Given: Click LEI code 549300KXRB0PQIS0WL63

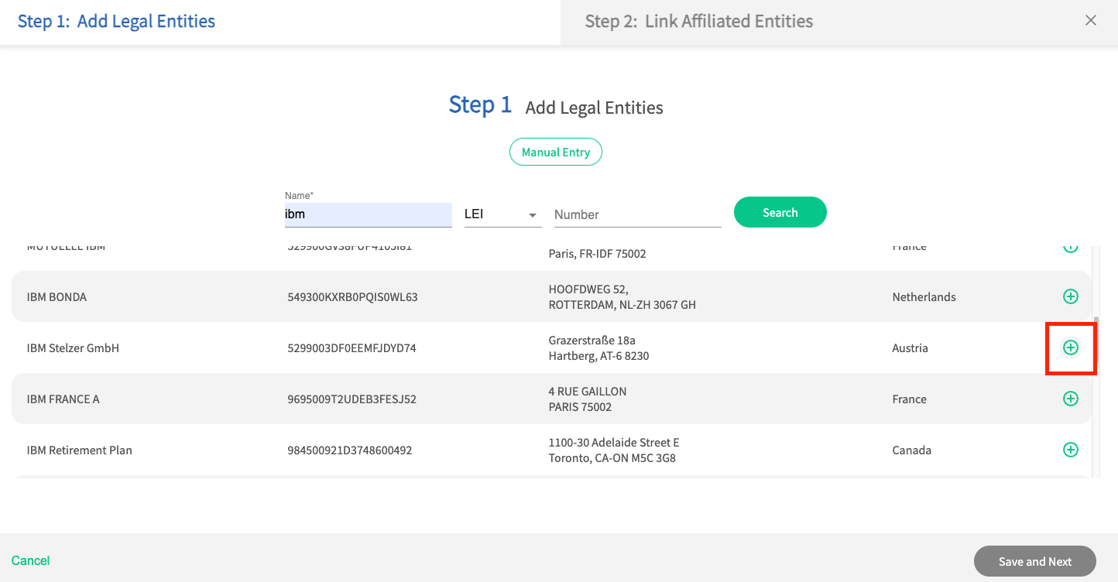Looking at the screenshot, I should click(352, 296).
